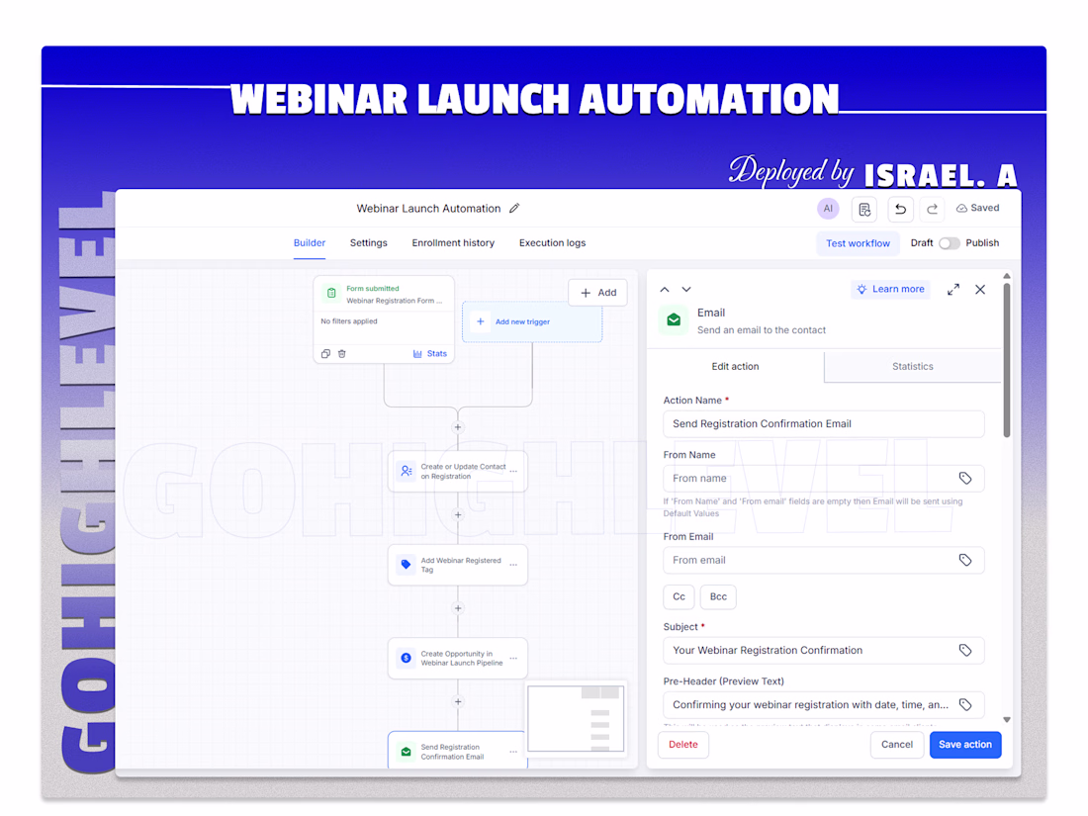This screenshot has height=816, width=1088.
Task: Open the Enrollment history tab
Action: 453,243
